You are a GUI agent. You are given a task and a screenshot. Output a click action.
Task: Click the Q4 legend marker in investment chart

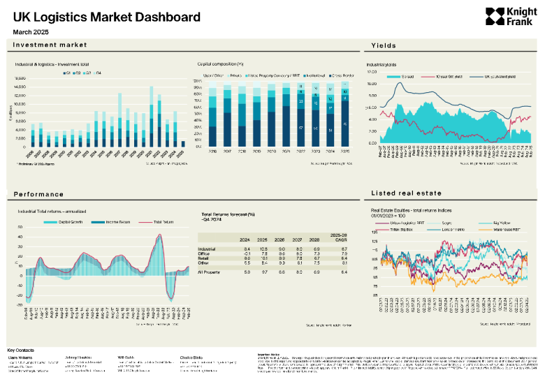tap(94, 73)
